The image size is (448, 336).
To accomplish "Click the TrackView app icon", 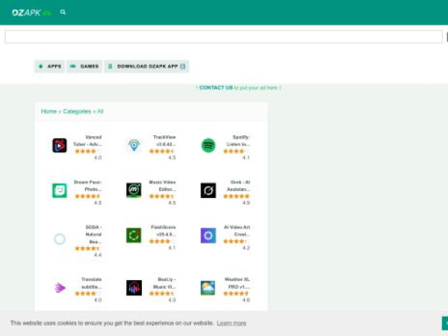I will coord(134,146).
